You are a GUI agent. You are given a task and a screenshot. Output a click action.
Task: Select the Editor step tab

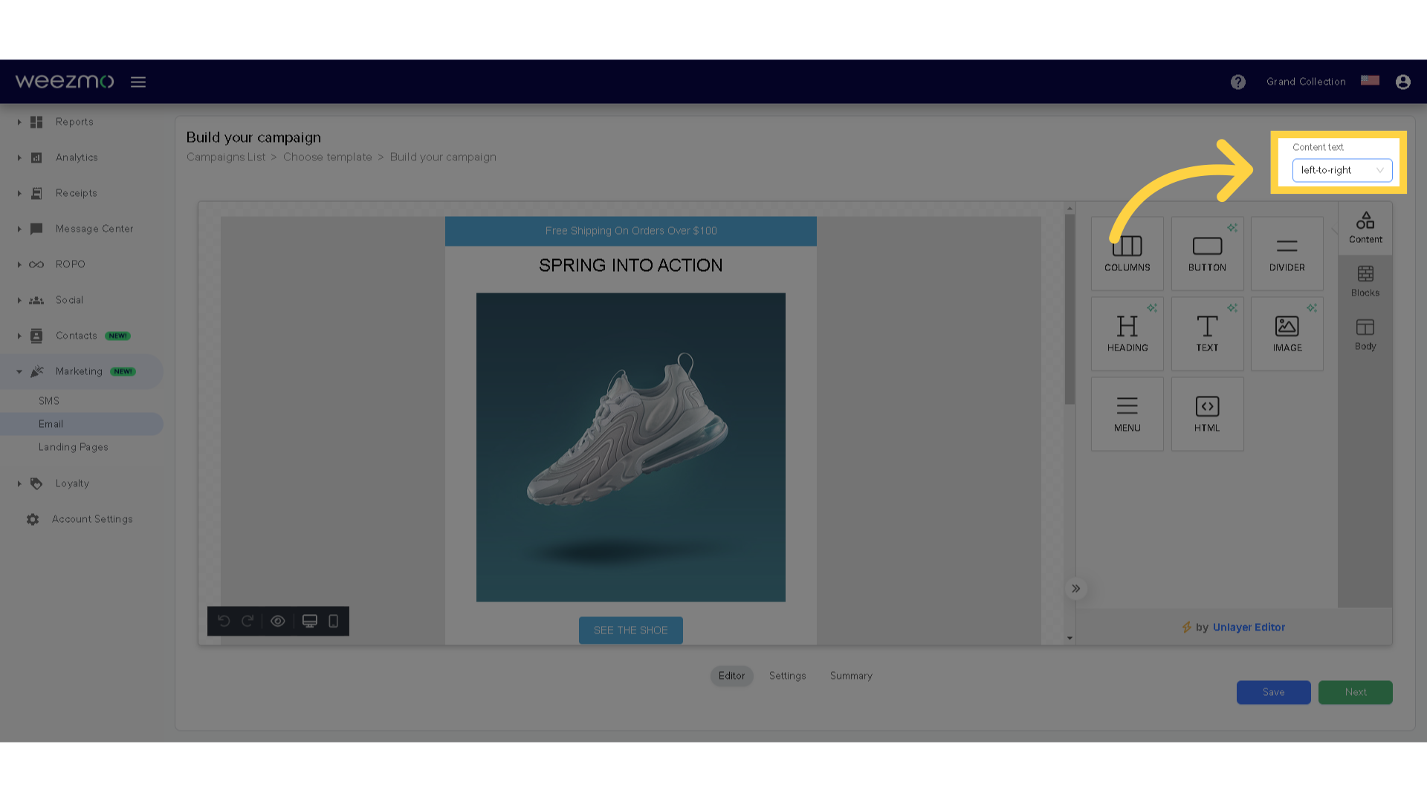[731, 676]
